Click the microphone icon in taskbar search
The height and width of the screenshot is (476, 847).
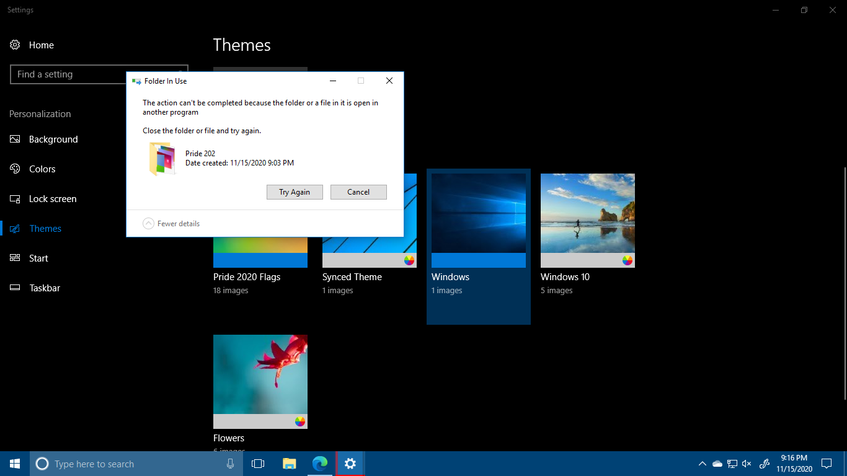pos(230,464)
